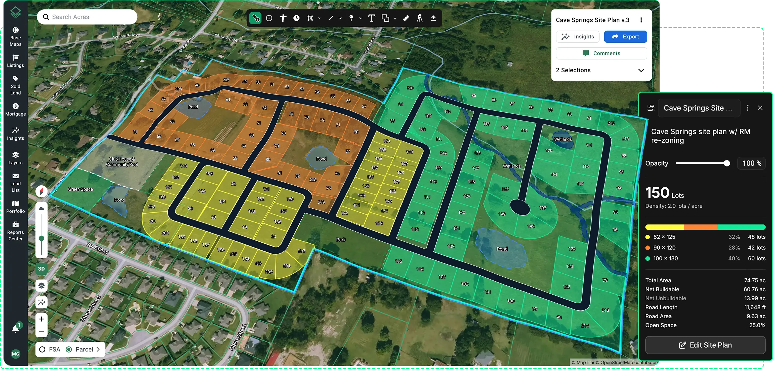Toggle 3D map view
Screen dimensions: 773x369
point(41,269)
